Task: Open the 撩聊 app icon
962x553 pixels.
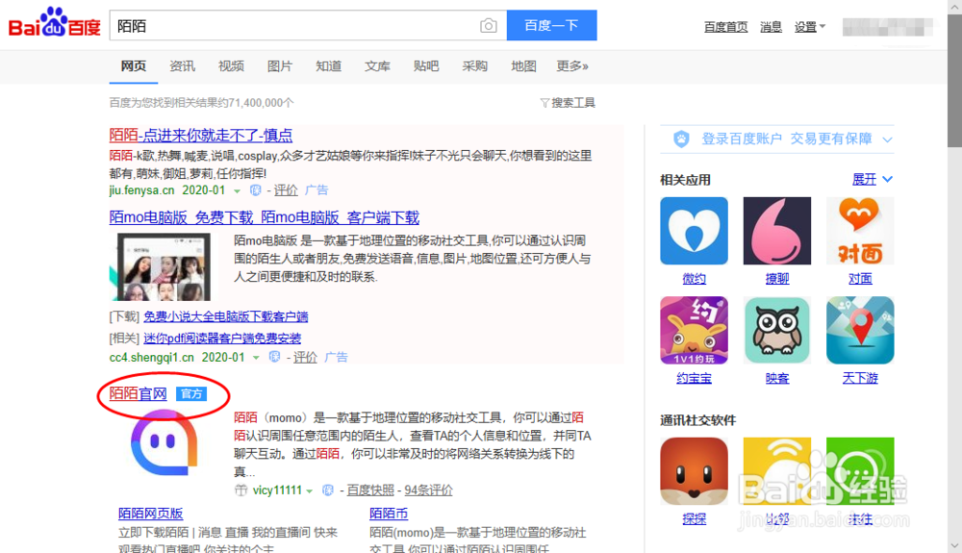Action: pos(776,231)
